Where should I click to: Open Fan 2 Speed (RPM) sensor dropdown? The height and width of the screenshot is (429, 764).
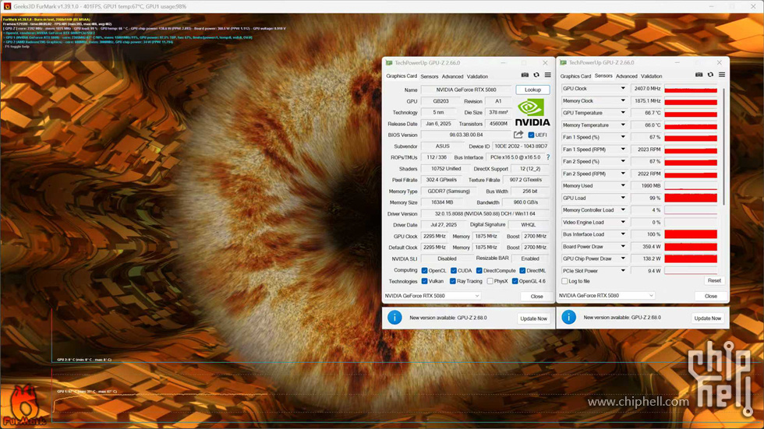point(623,174)
